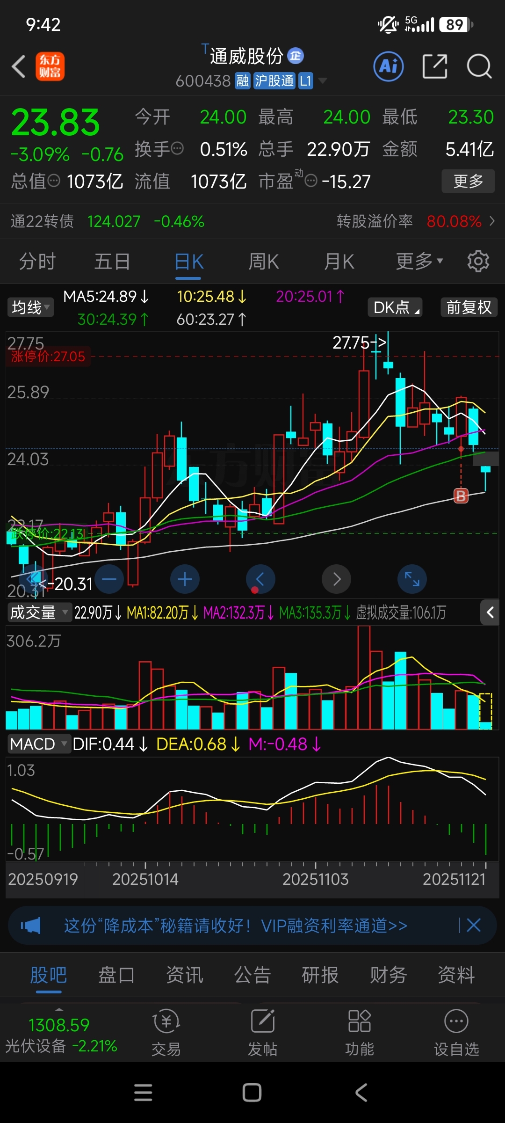Tap 虚拟成交量 value label
The width and height of the screenshot is (505, 1123).
(x=401, y=612)
